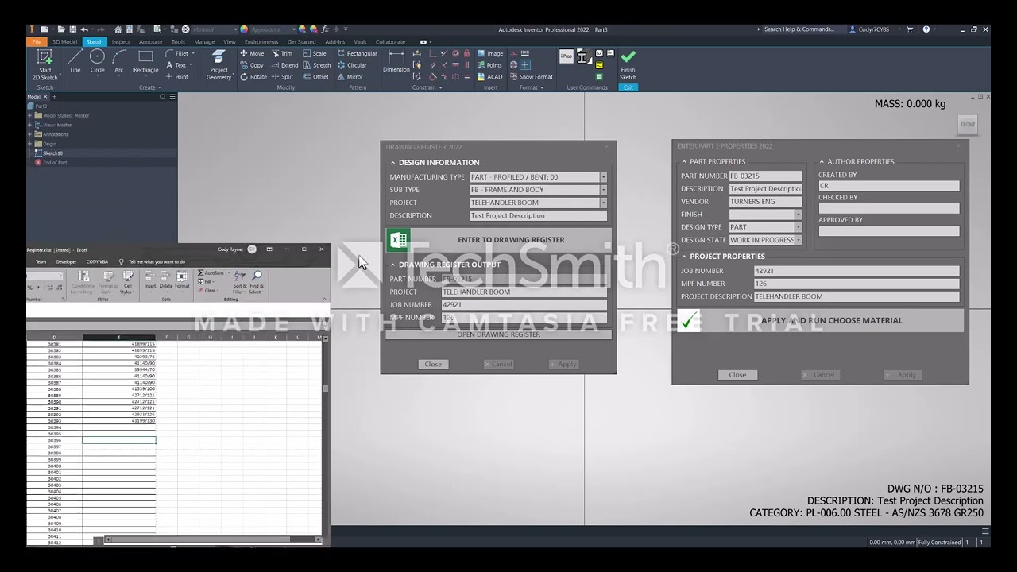1017x572 pixels.
Task: Click the Description field in Design Information
Action: pos(538,215)
